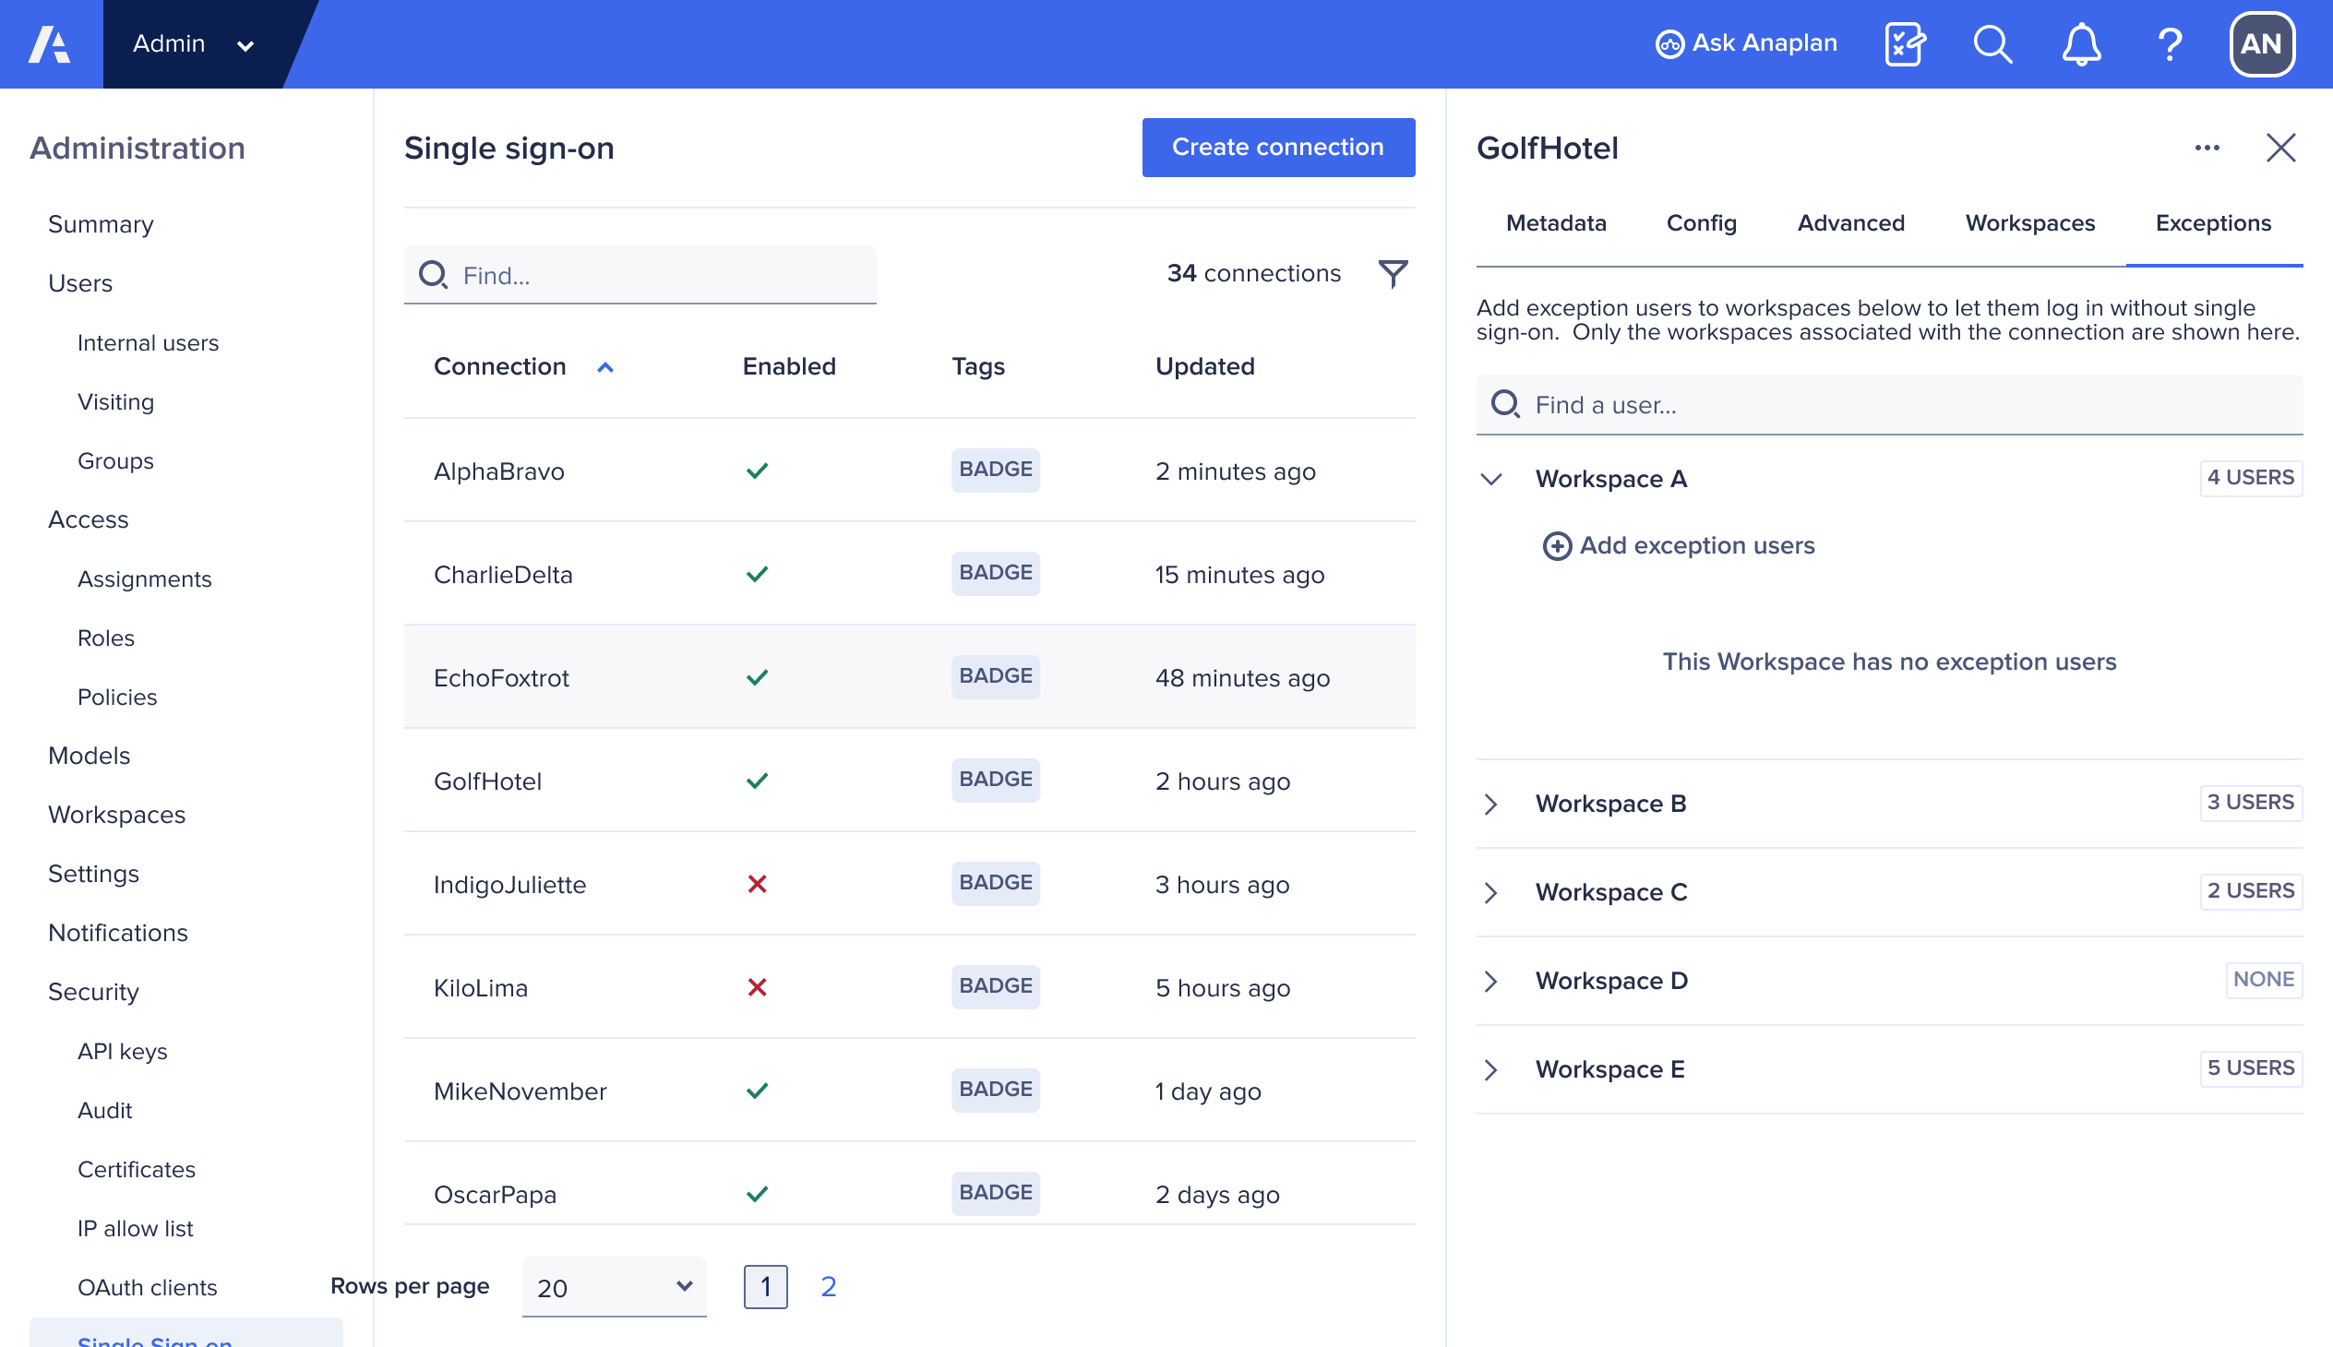Open the GolfHotel more options ellipsis
Viewport: 2333px width, 1347px height.
point(2207,148)
